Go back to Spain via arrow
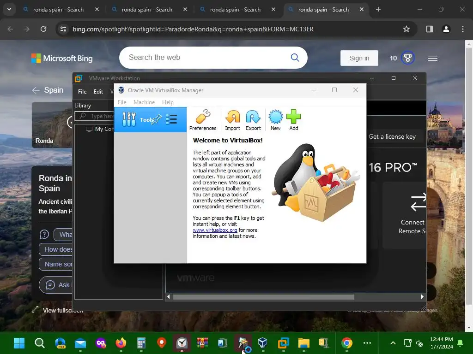 [x=36, y=90]
